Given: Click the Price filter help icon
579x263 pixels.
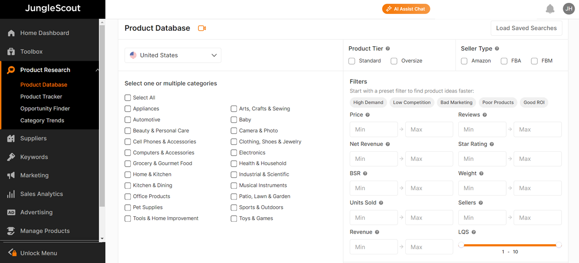Looking at the screenshot, I should coord(368,115).
